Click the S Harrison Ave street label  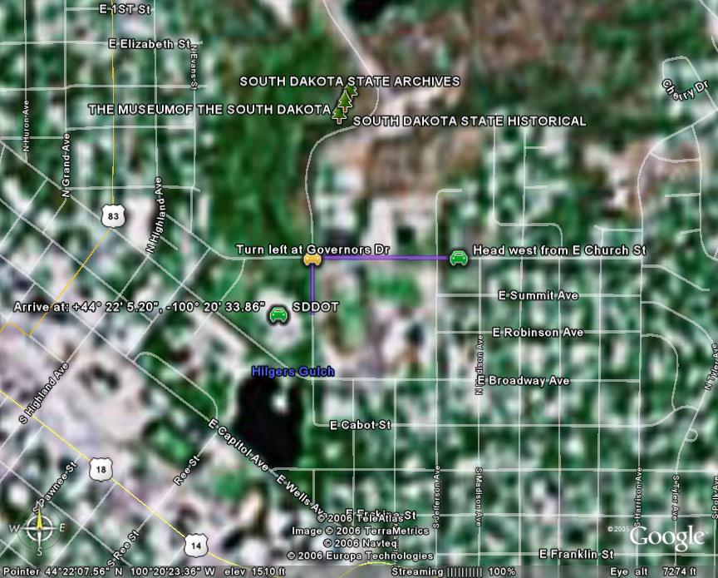638,496
